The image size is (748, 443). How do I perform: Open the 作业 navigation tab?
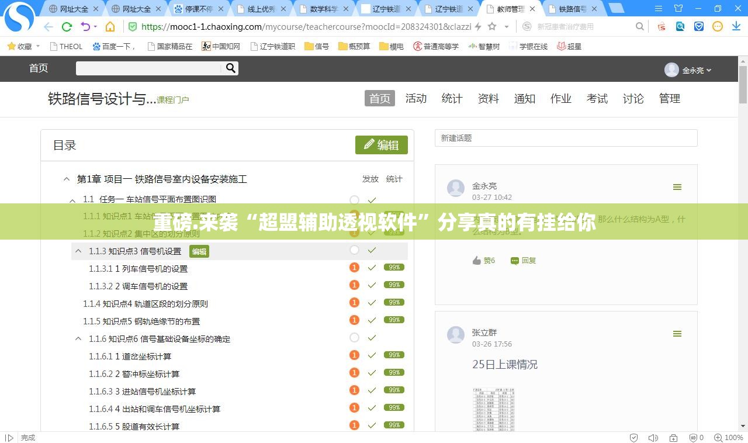[560, 99]
